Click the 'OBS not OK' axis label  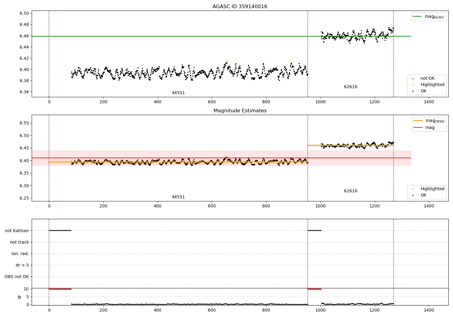17,277
